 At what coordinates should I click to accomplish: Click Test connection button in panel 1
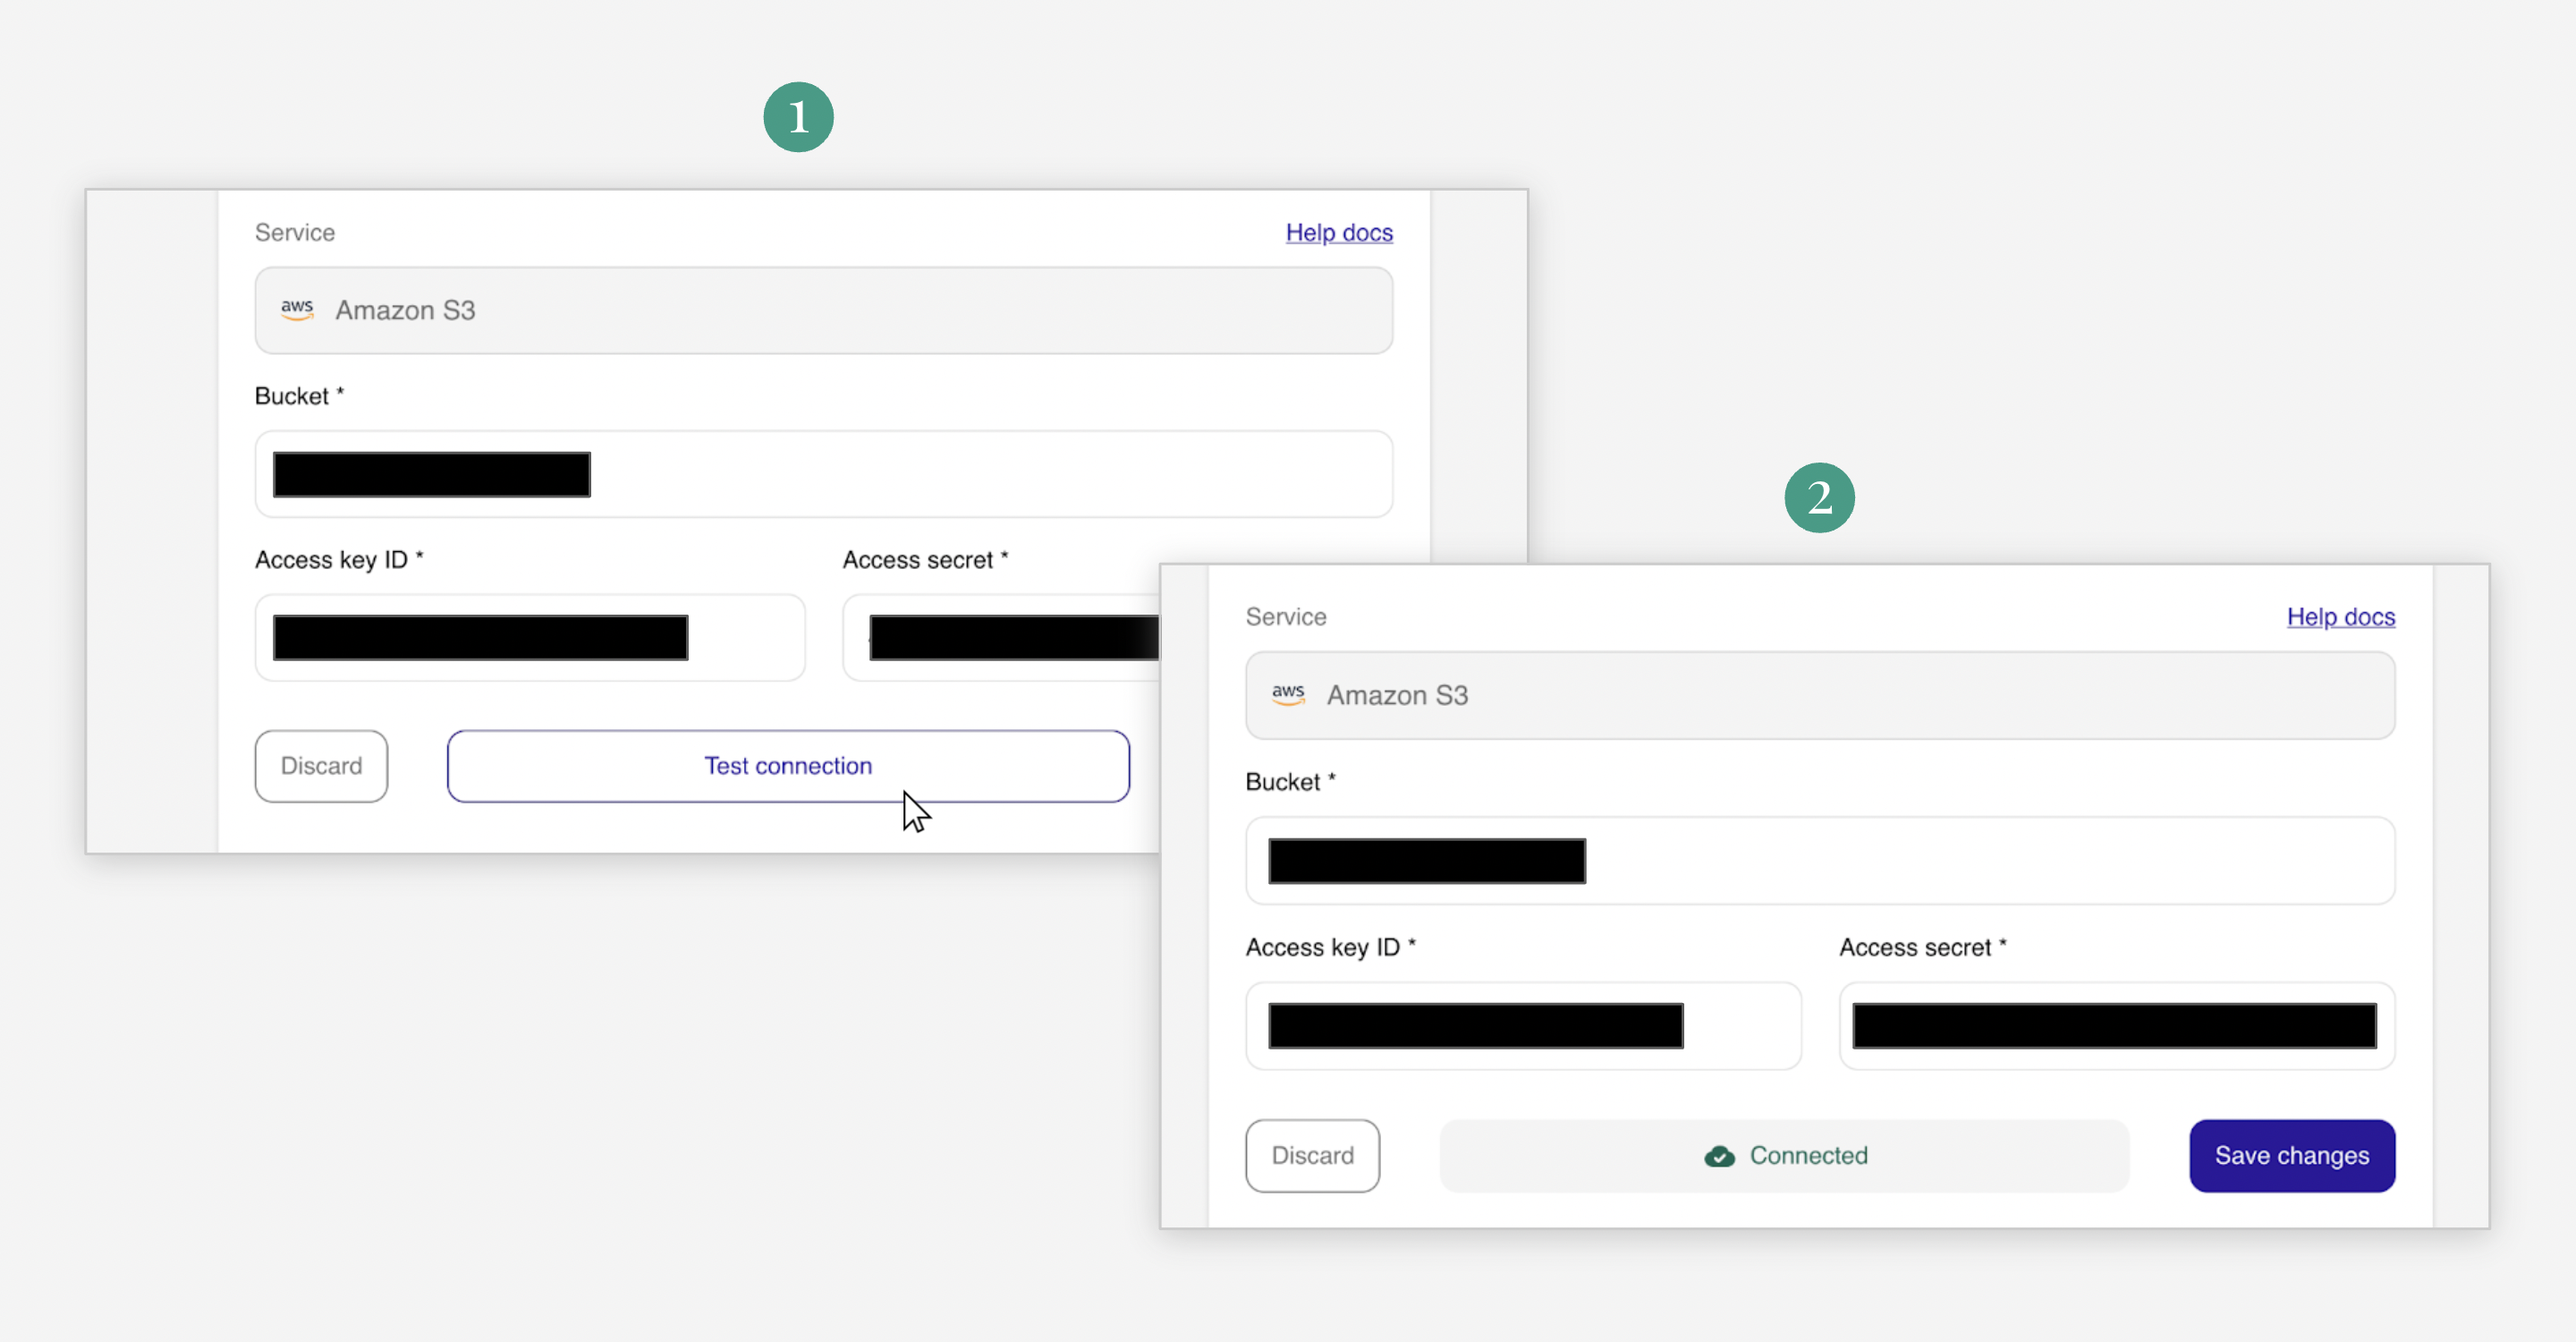coord(789,765)
